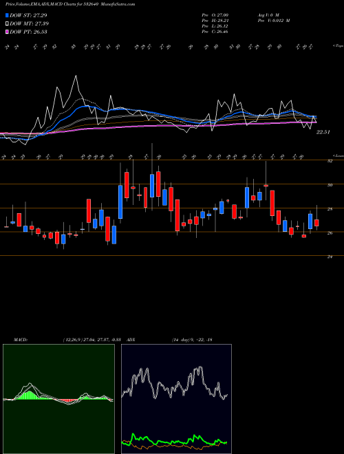Click the 'Pre C: 26.46' value
Screen dimensions: 344x454
tap(215, 32)
